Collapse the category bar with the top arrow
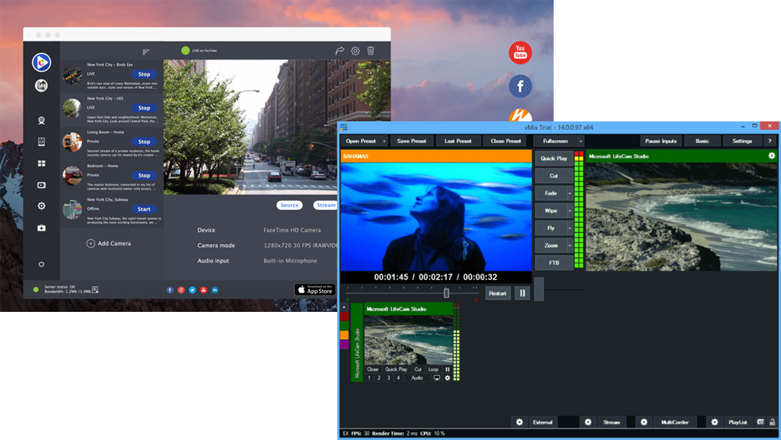 [x=344, y=307]
